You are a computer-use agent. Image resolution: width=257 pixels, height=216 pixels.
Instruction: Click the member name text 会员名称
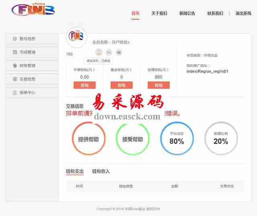(x=111, y=42)
